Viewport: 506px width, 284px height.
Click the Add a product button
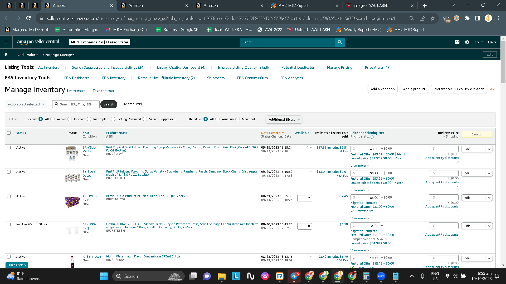click(x=414, y=89)
